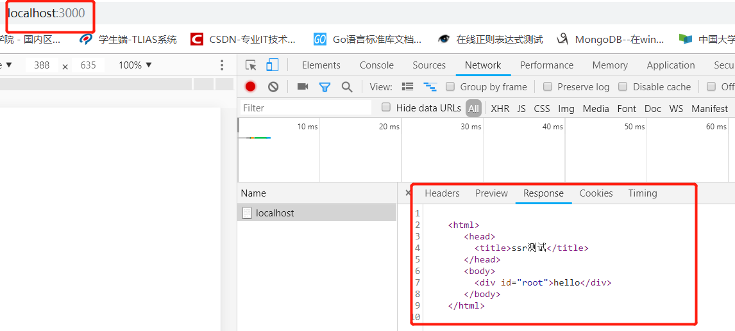Open the 中国大学 bookmark
Viewport: 735px width, 331px height.
click(707, 39)
